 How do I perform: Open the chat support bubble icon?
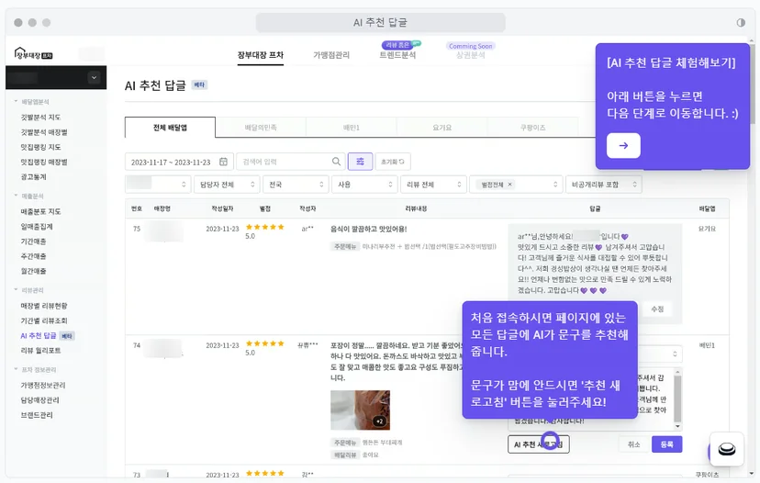click(x=727, y=450)
